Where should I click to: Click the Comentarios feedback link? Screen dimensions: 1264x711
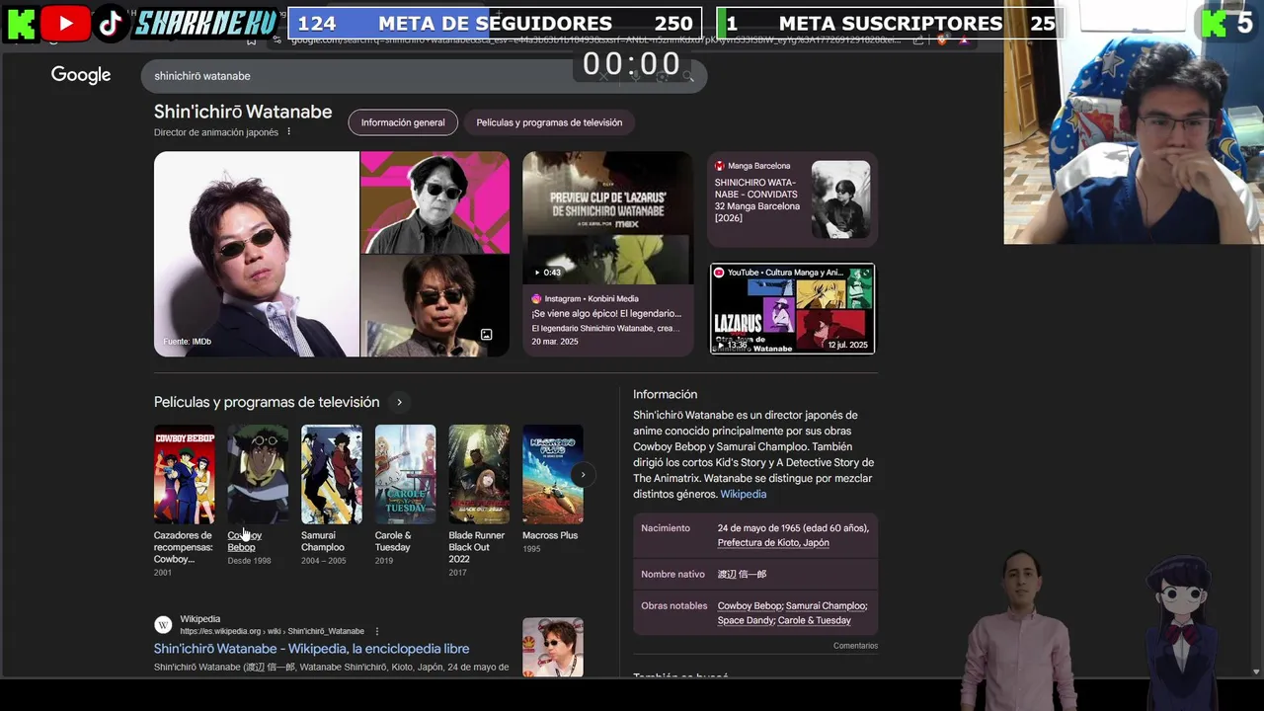coord(855,646)
